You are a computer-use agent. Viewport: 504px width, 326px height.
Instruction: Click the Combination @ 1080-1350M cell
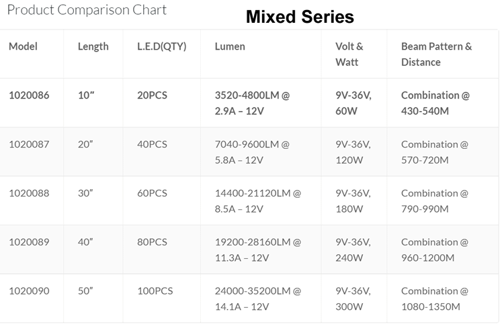pos(435,298)
